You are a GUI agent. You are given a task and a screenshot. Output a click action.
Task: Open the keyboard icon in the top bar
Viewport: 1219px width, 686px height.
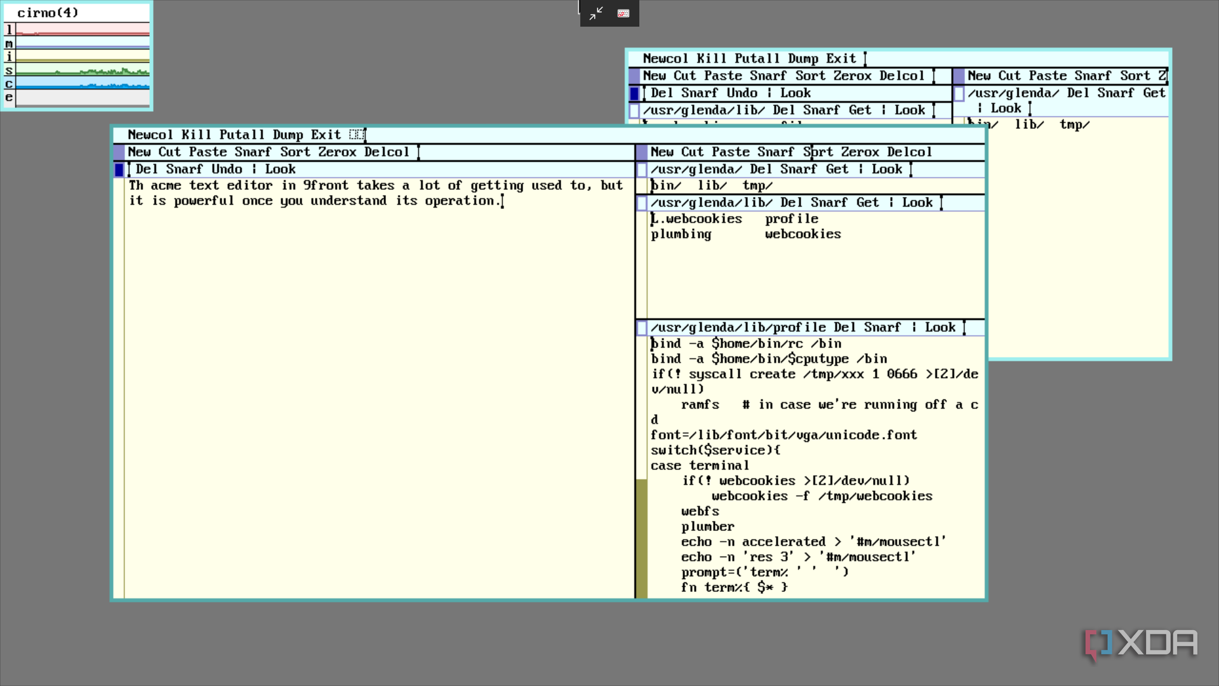(623, 13)
